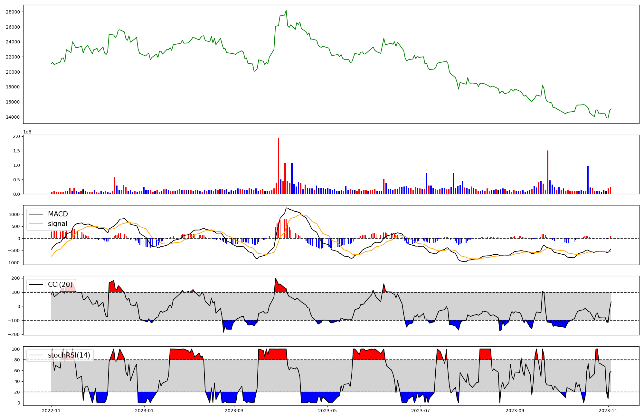The image size is (644, 418).
Task: Click the 2023-01 x-axis date label
Action: click(144, 411)
